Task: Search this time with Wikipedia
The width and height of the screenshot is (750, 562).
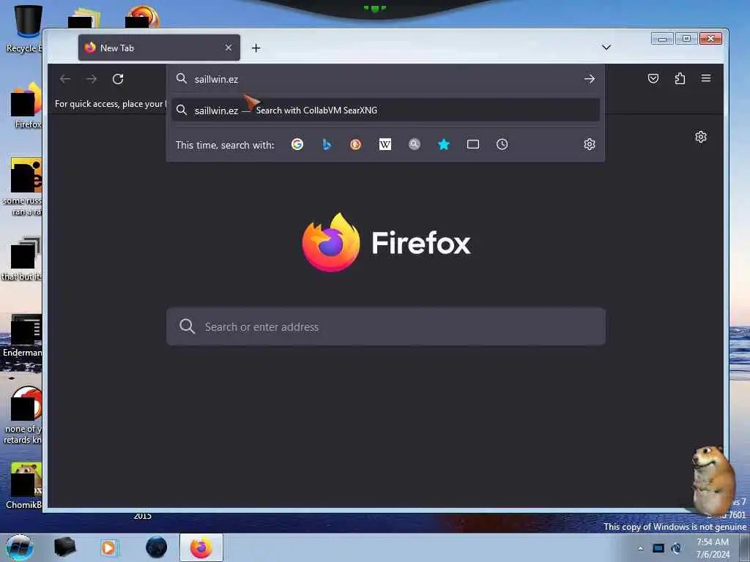Action: pos(385,144)
